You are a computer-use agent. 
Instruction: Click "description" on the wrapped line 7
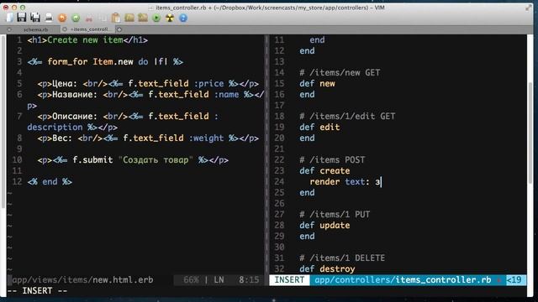click(55, 128)
